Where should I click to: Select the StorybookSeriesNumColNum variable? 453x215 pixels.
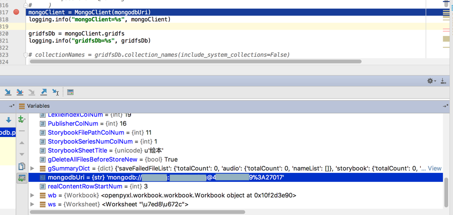pos(236,141)
